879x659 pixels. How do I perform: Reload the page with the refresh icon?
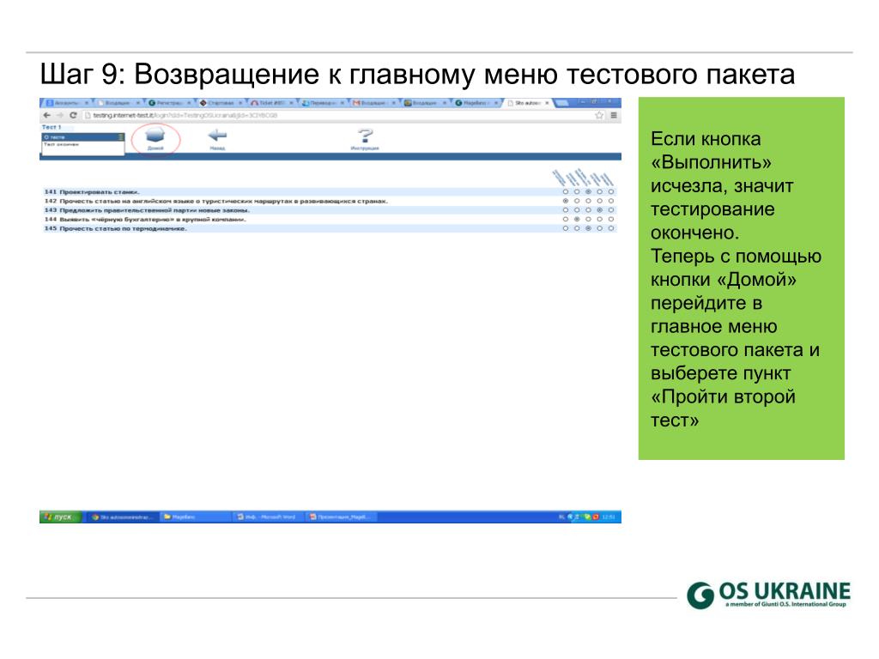(x=73, y=115)
